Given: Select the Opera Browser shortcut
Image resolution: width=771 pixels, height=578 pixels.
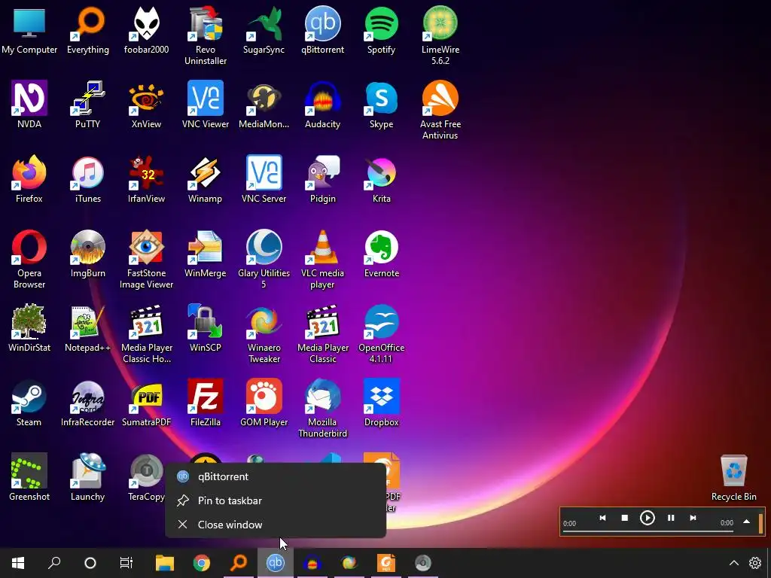Looking at the screenshot, I should (x=29, y=260).
